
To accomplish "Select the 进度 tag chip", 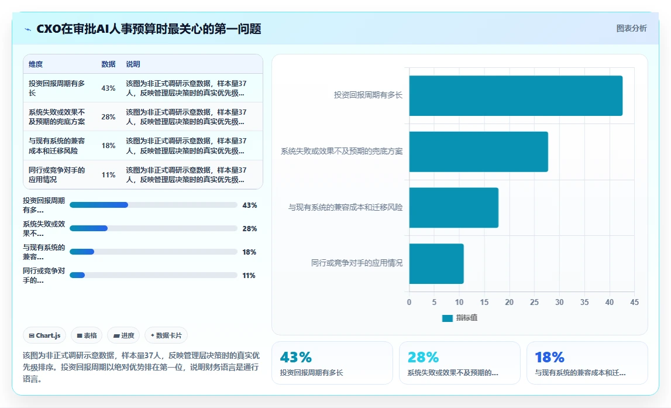I will click(123, 335).
